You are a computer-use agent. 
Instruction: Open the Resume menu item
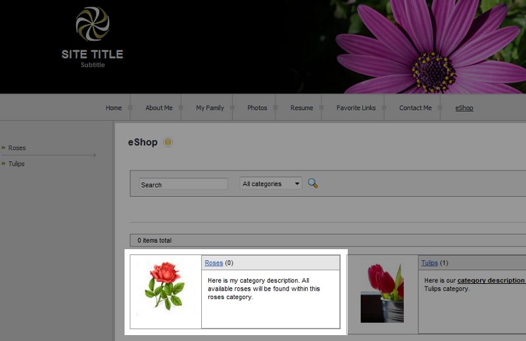click(x=302, y=108)
